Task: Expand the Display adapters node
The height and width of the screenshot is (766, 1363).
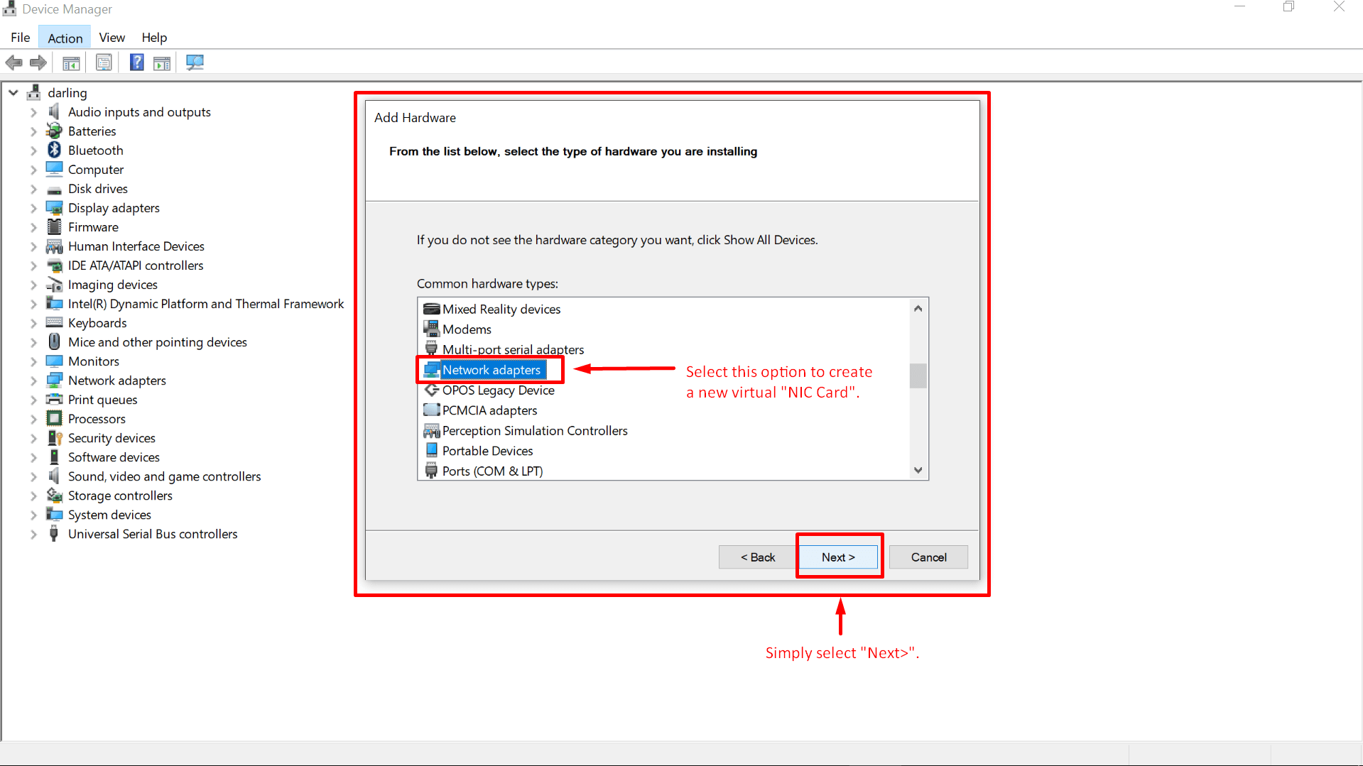Action: point(33,208)
